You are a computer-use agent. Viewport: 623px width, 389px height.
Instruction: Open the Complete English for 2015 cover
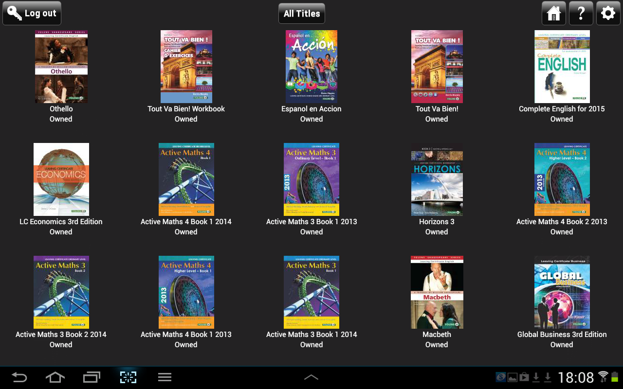point(562,67)
